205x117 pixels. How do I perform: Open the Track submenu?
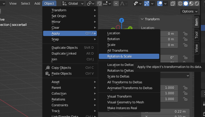coord(70,111)
